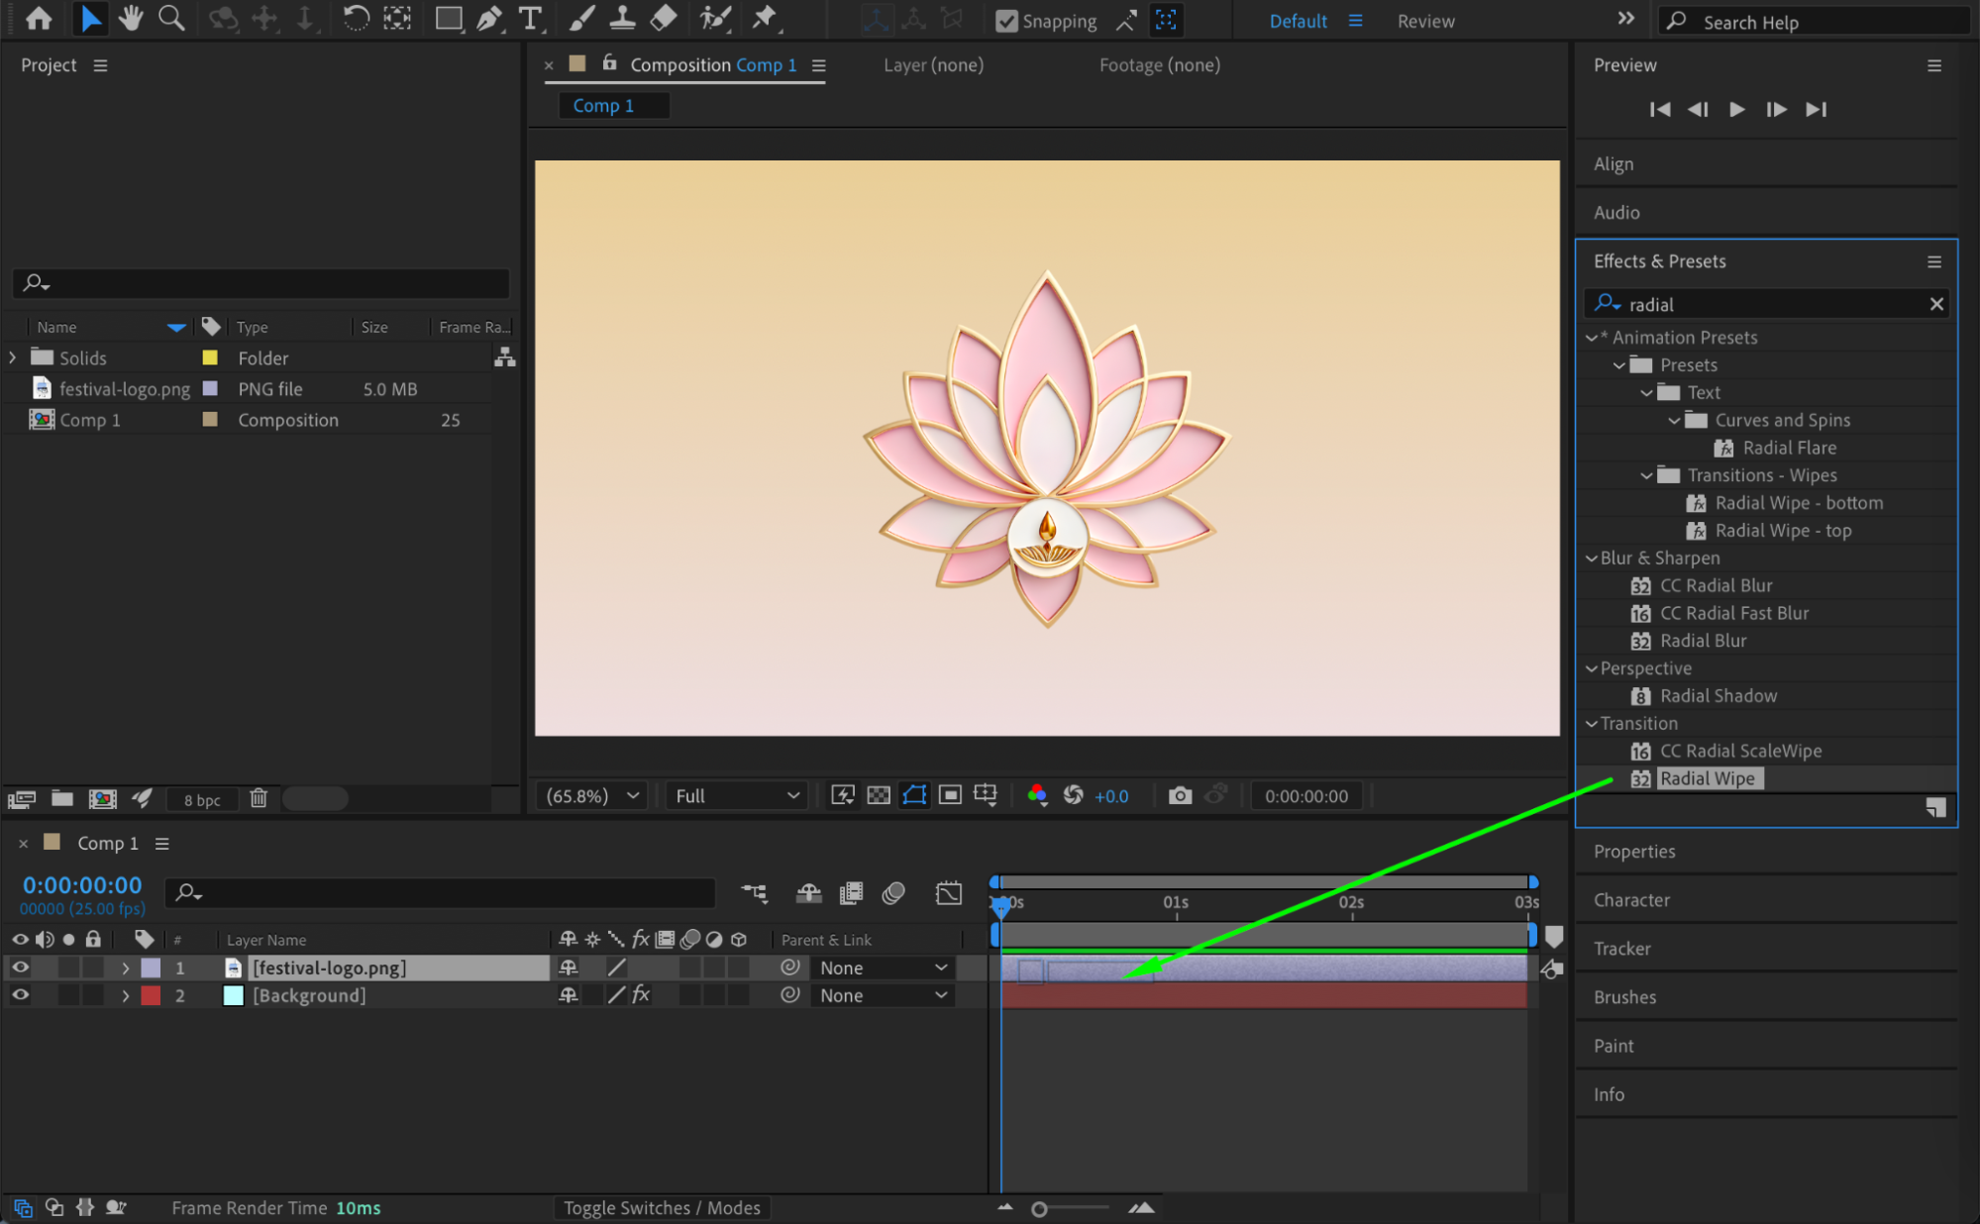Click the 8 bpc color depth button
Viewport: 1980px width, 1224px height.
point(202,799)
